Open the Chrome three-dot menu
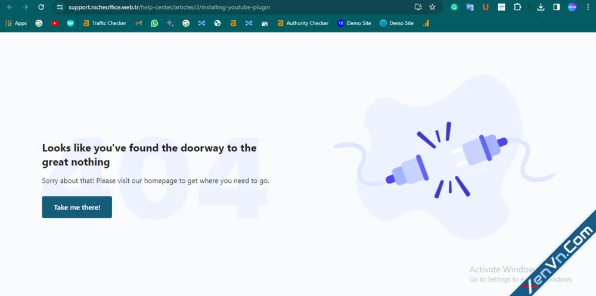 pos(588,7)
